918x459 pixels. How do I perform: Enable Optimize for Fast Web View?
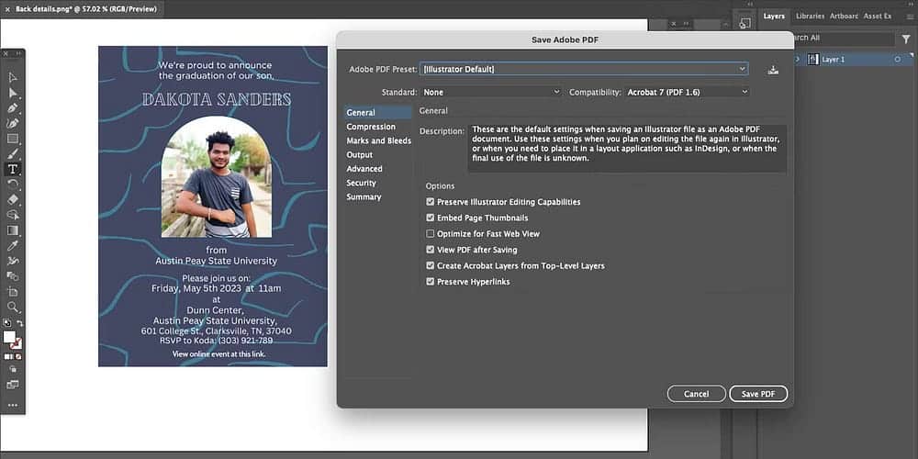[431, 234]
